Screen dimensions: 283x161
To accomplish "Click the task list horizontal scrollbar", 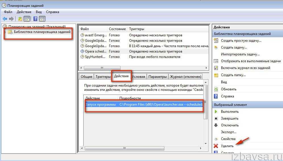I will (x=142, y=68).
